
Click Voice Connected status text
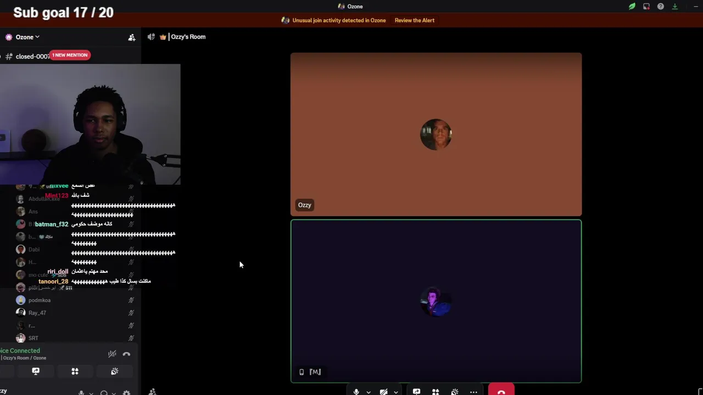click(20, 351)
